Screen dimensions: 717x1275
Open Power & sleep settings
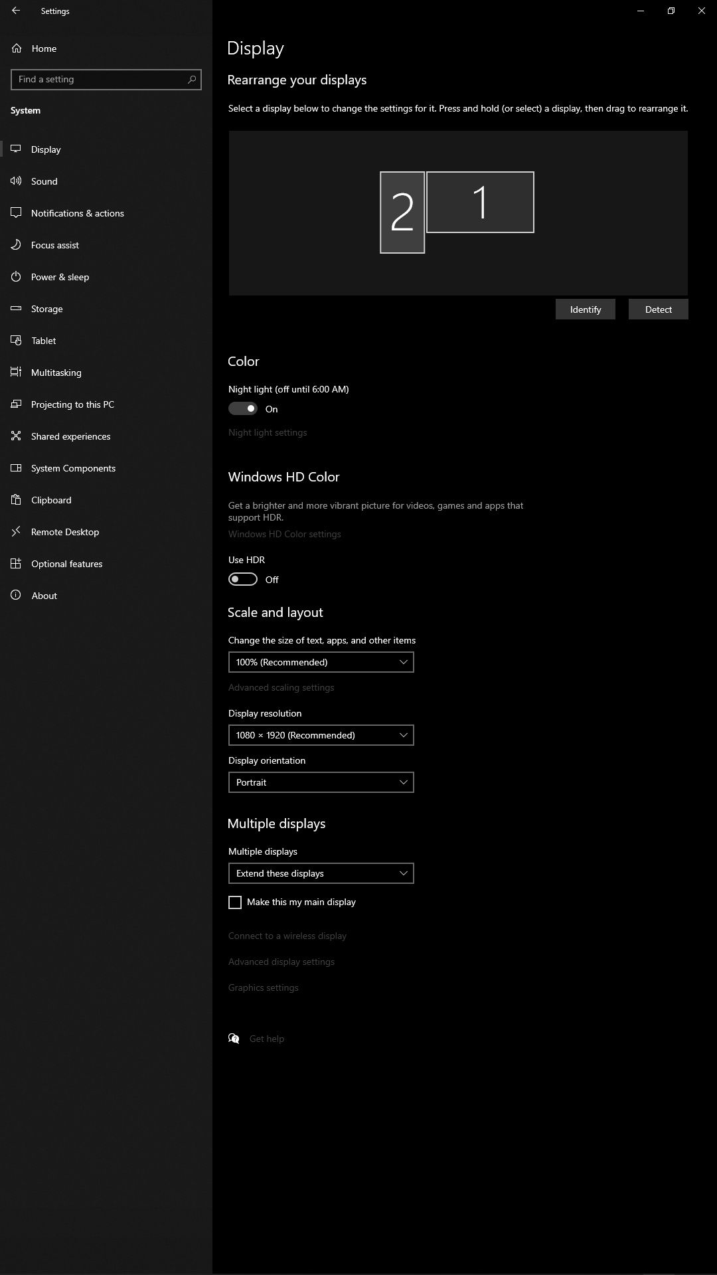tap(106, 276)
